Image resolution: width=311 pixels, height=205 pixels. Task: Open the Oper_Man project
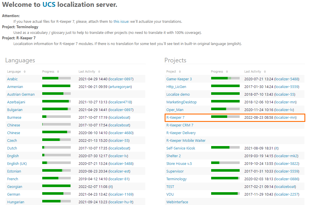tap(175, 110)
